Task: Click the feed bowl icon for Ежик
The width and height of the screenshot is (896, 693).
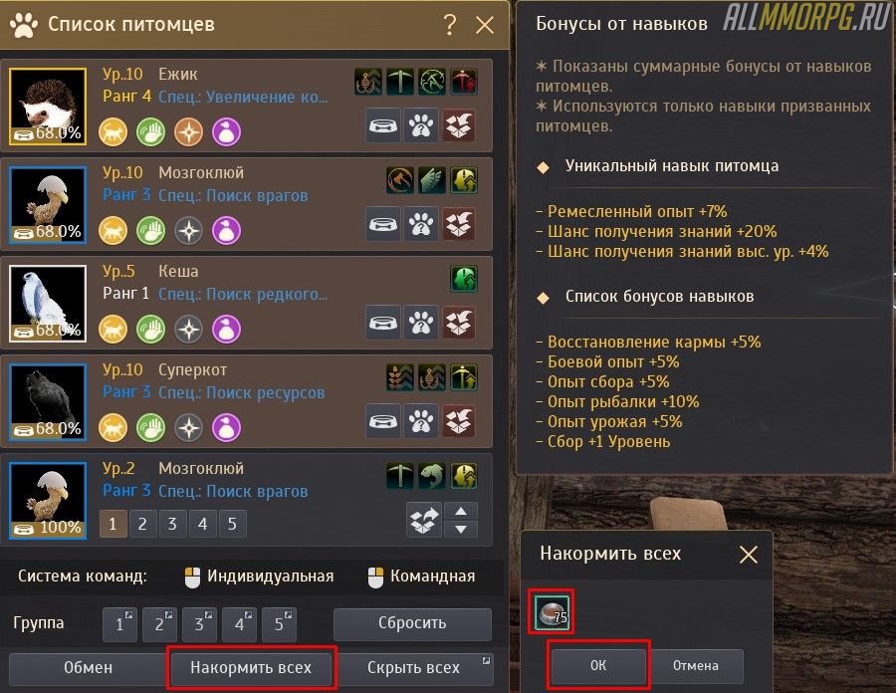Action: click(x=383, y=125)
